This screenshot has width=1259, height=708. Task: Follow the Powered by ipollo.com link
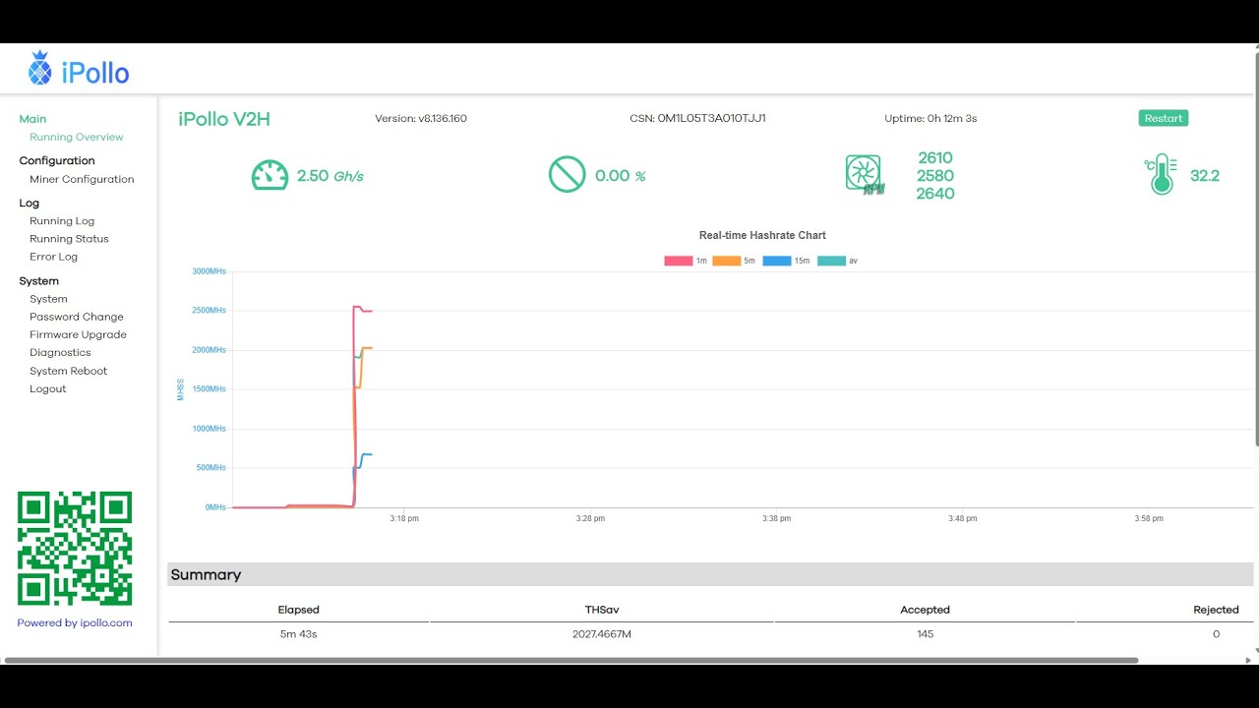(x=75, y=622)
